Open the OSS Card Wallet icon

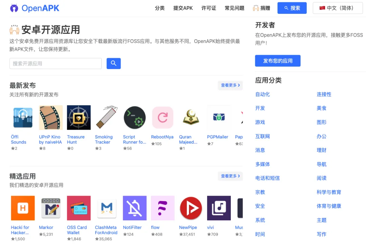pyautogui.click(x=79, y=208)
